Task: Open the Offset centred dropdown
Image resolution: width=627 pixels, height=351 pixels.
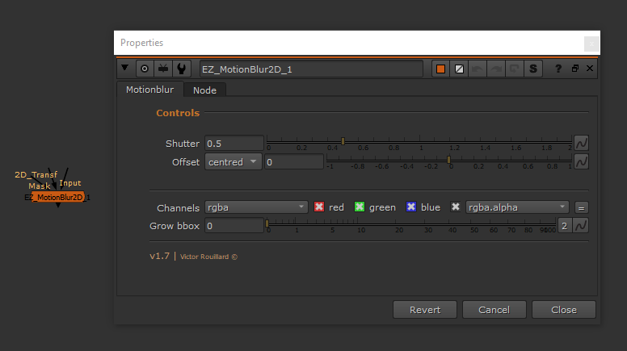Action: point(234,162)
